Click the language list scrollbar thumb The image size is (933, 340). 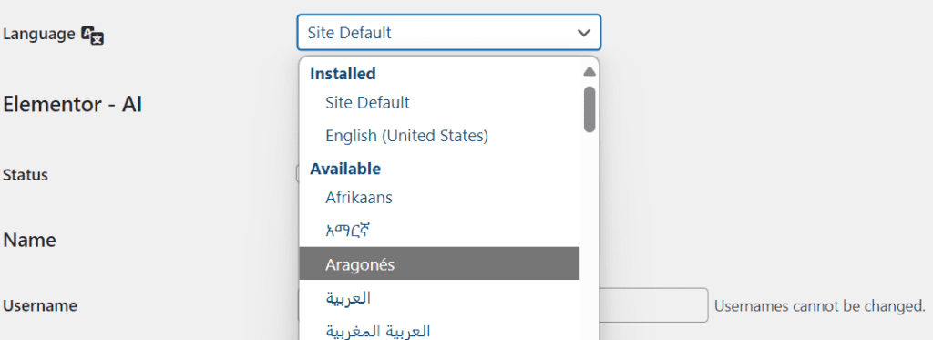pyautogui.click(x=590, y=109)
